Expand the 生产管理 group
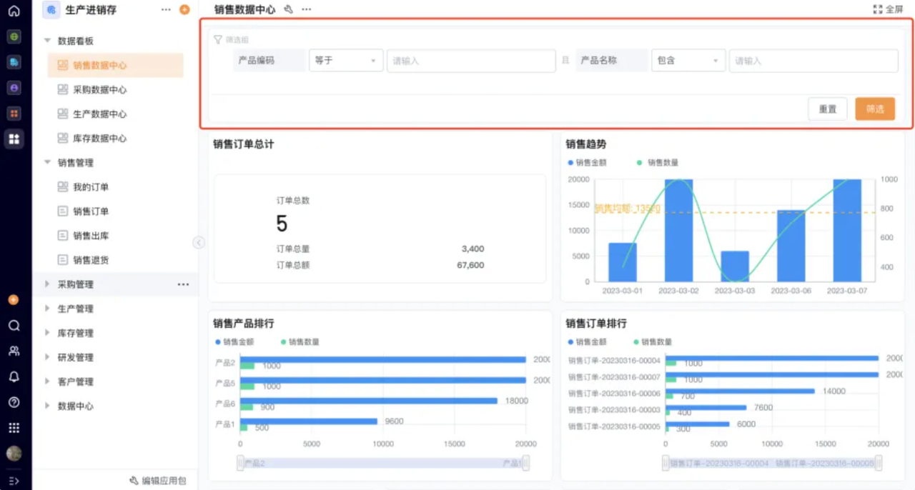The height and width of the screenshot is (490, 915). [47, 309]
